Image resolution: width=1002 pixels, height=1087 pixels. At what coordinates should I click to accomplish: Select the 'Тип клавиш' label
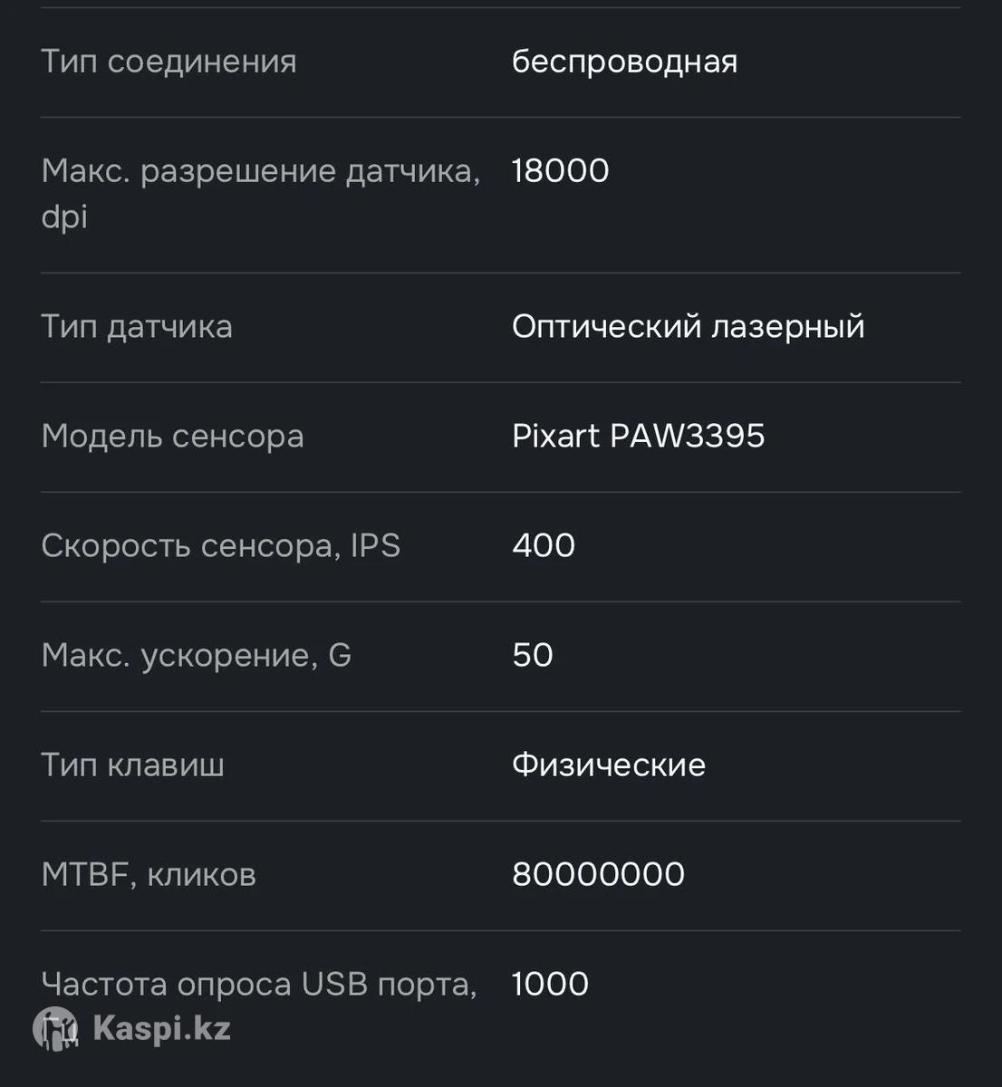coord(132,765)
